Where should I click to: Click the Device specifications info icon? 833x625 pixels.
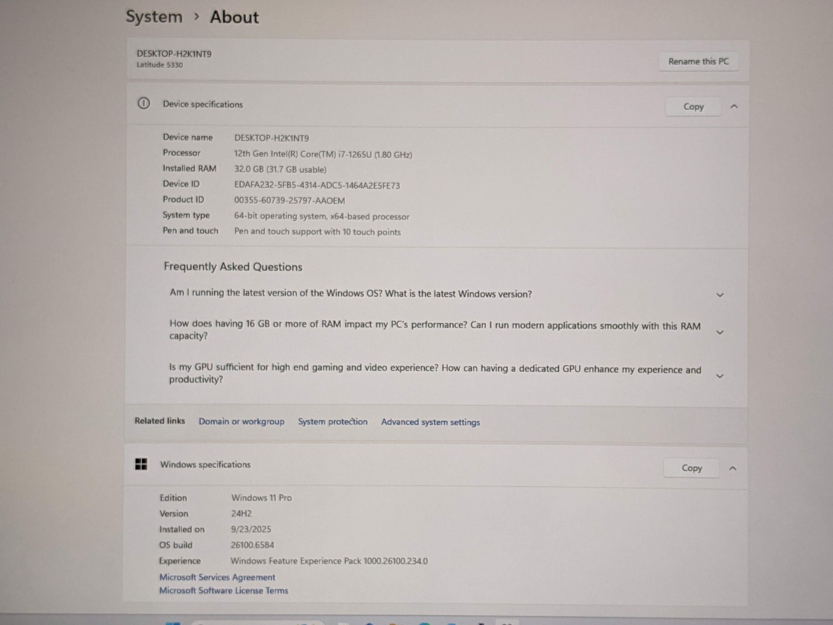click(144, 103)
